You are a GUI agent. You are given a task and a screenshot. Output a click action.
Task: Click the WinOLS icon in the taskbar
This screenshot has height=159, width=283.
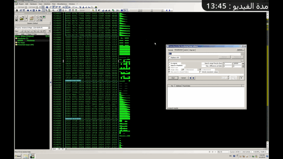33,156
